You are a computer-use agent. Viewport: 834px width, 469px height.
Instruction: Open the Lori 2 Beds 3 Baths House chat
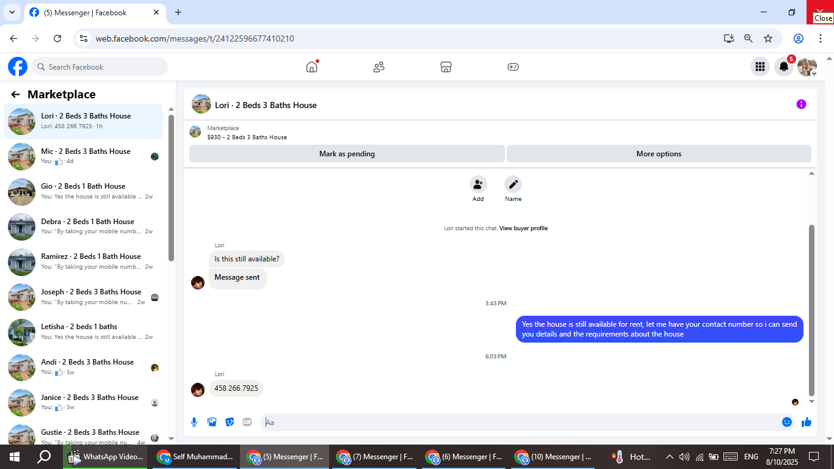(84, 122)
